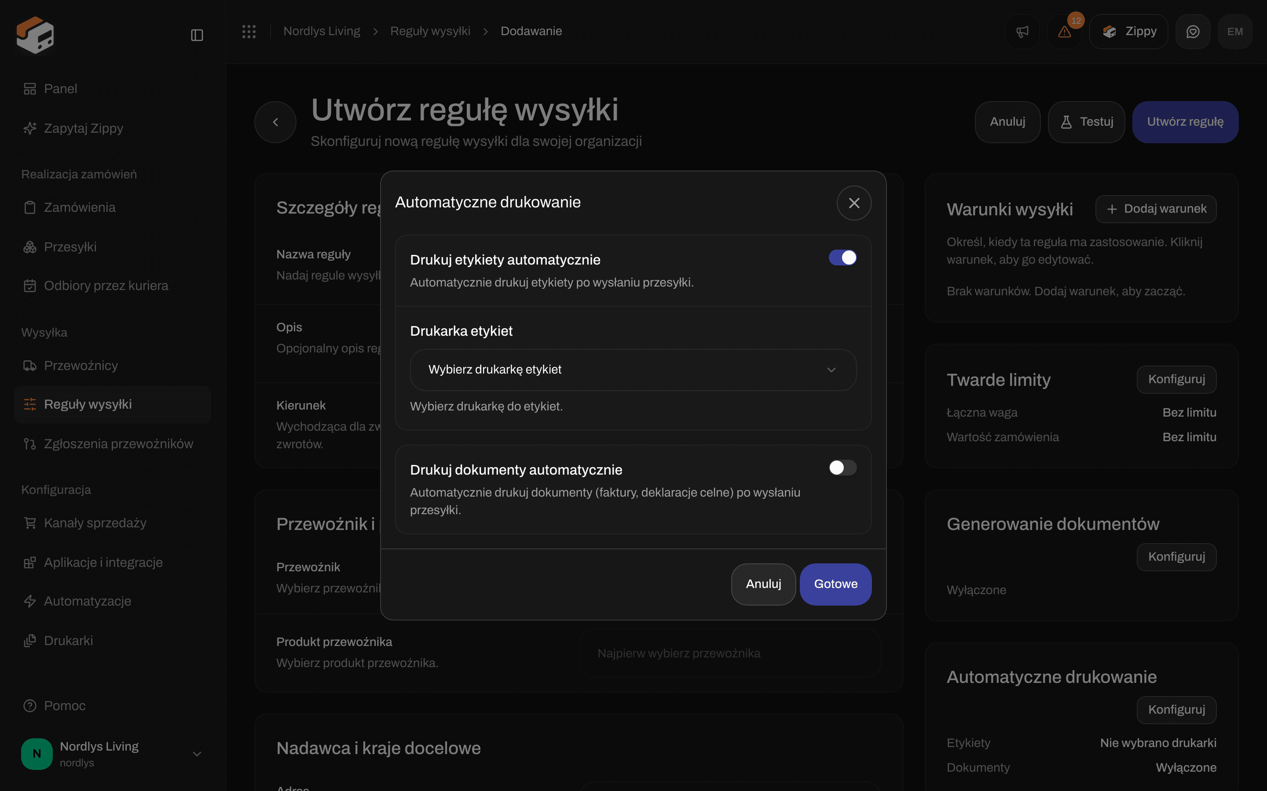Click Konfiguruj for Twarde limity
This screenshot has height=791, width=1267.
point(1176,380)
